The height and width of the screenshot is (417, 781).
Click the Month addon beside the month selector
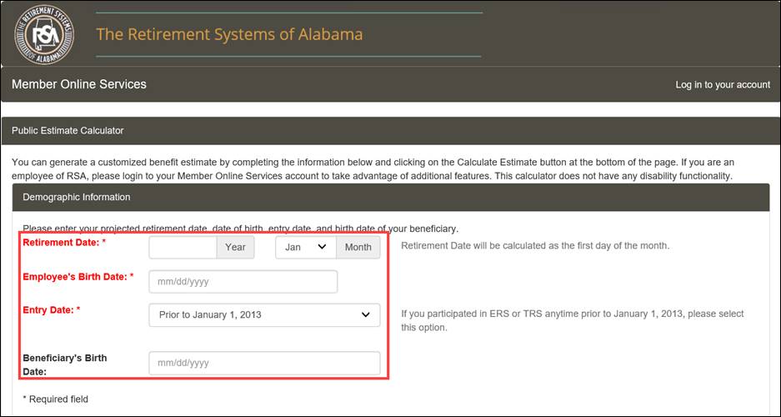(358, 248)
